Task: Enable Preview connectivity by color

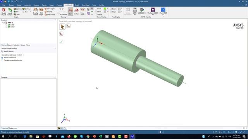Action: tap(2, 60)
